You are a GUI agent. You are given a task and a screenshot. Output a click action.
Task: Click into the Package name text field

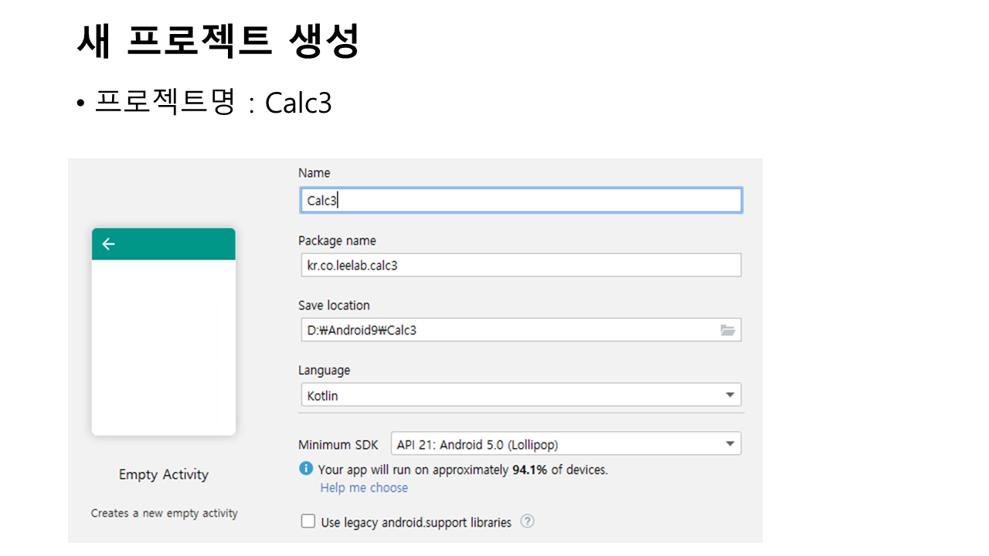click(x=520, y=266)
